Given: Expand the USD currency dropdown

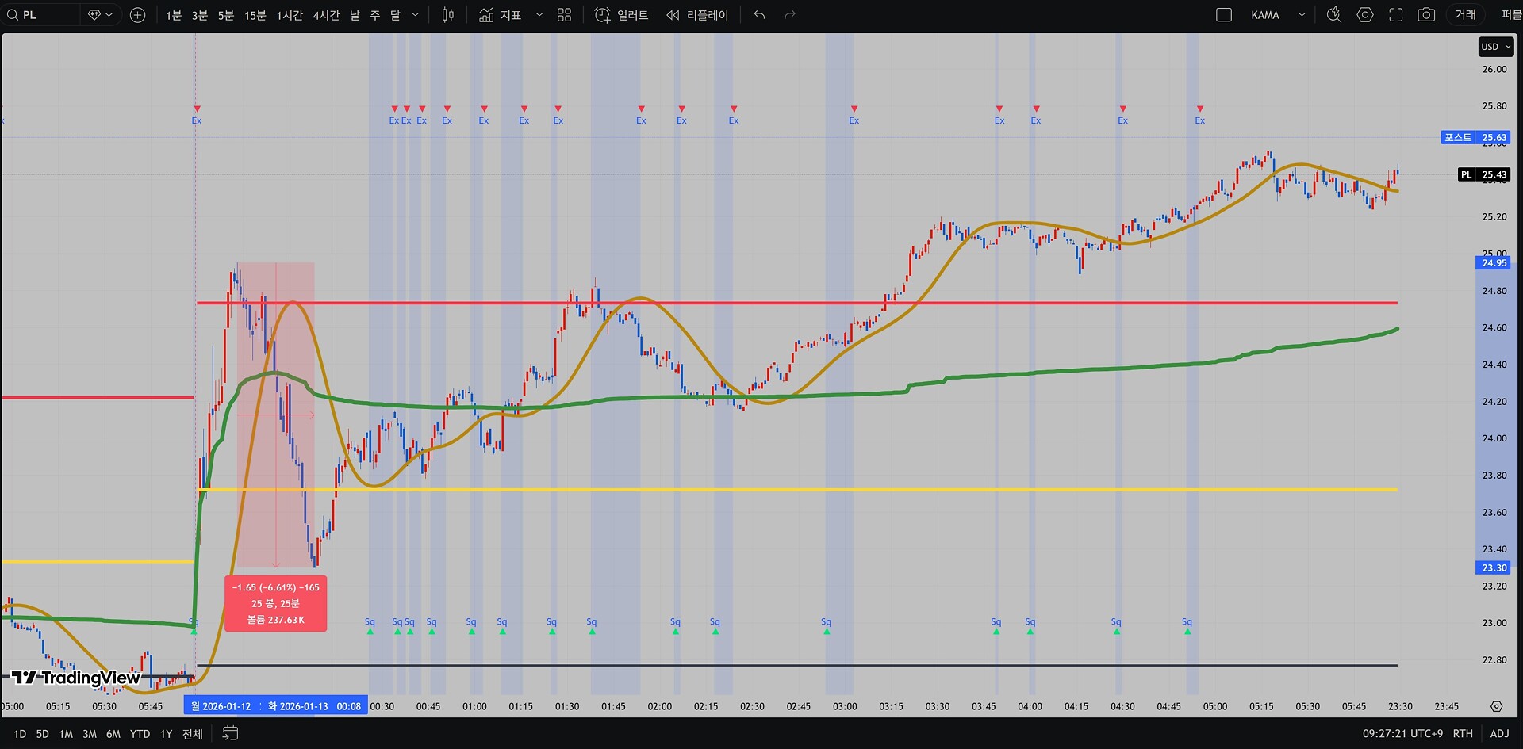Looking at the screenshot, I should [x=1496, y=47].
